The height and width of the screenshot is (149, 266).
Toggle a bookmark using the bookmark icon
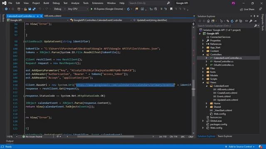(171, 9)
